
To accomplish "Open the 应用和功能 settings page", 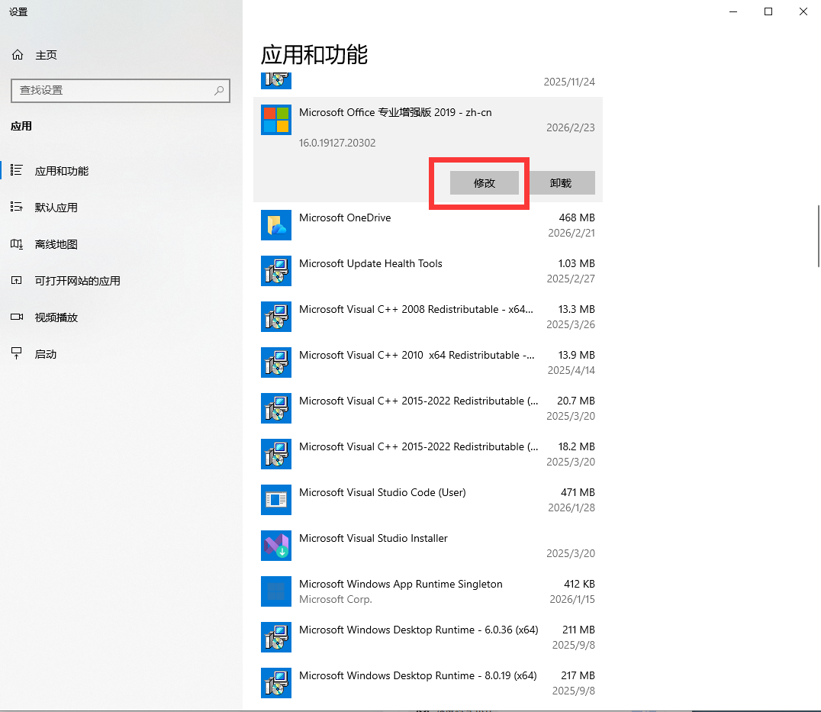I will pos(121,171).
